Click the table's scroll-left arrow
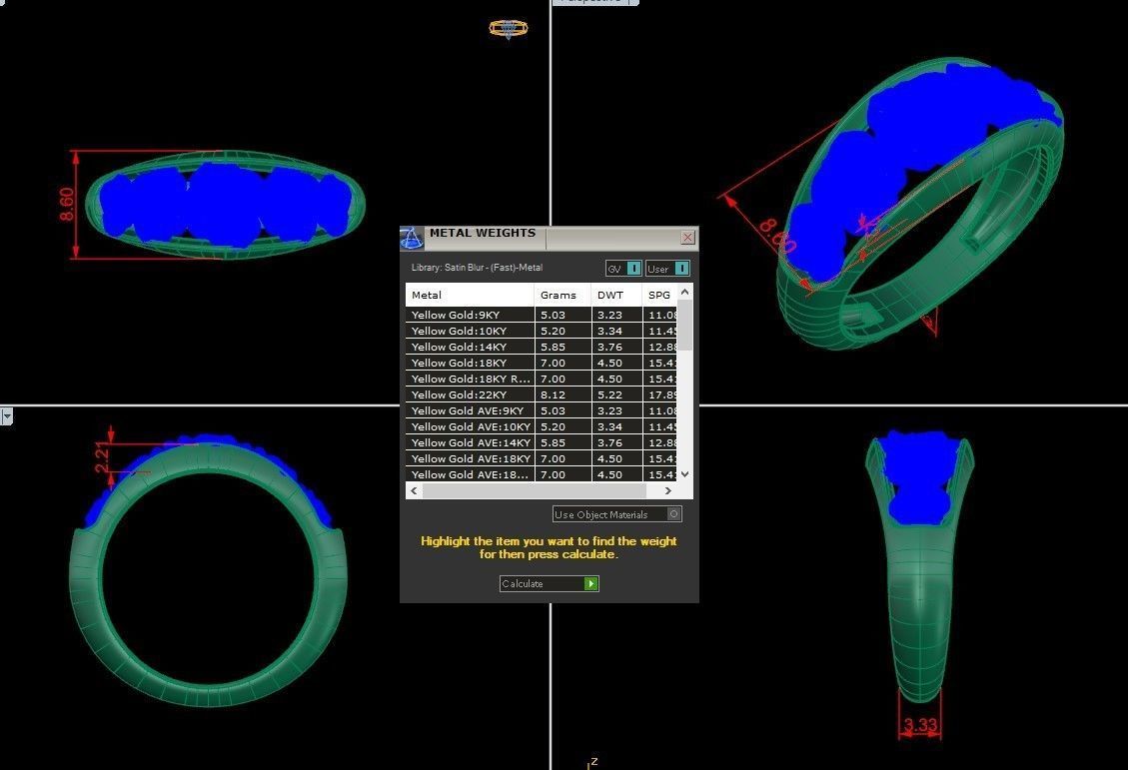The image size is (1128, 770). (x=414, y=490)
